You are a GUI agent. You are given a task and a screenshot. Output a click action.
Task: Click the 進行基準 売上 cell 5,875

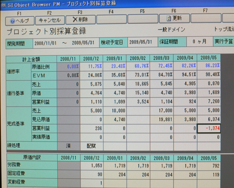[91, 84]
